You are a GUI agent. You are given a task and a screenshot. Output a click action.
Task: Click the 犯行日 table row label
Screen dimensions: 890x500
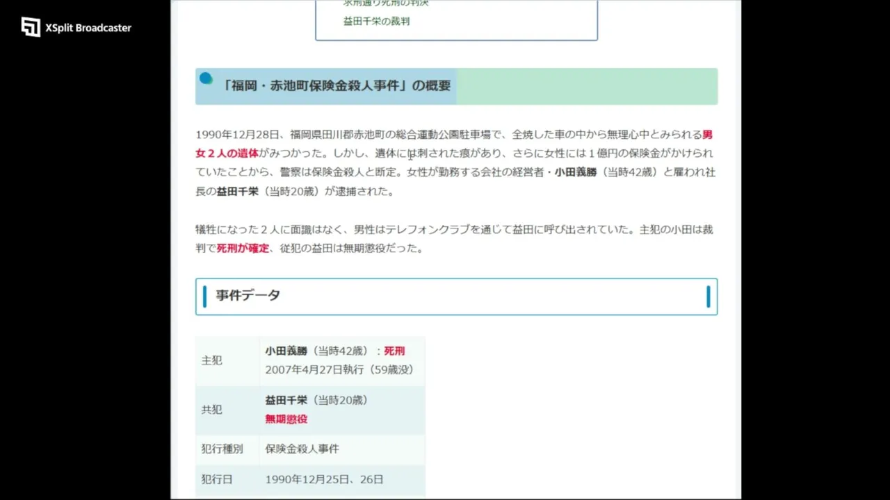[x=217, y=479]
